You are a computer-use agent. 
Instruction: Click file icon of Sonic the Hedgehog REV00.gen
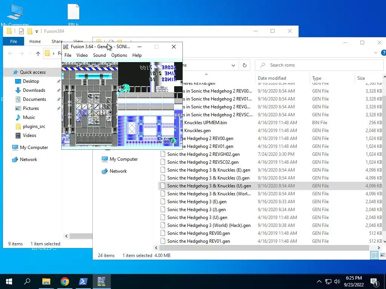163,233
